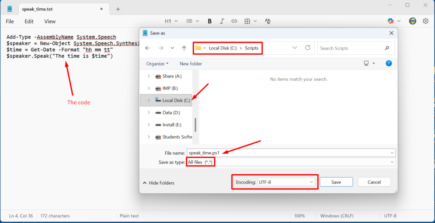
Task: Refresh the Scripts folder view
Action: [x=308, y=47]
